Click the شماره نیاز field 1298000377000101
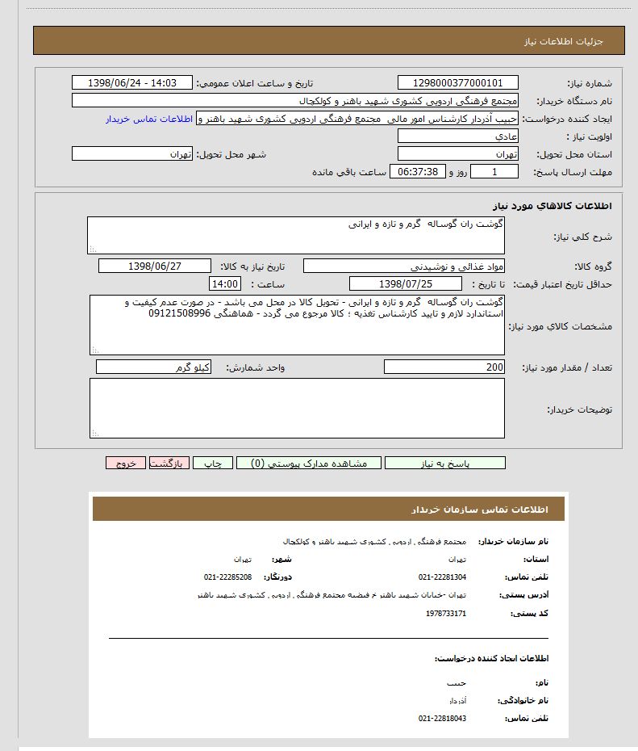638x751 pixels. coord(458,83)
